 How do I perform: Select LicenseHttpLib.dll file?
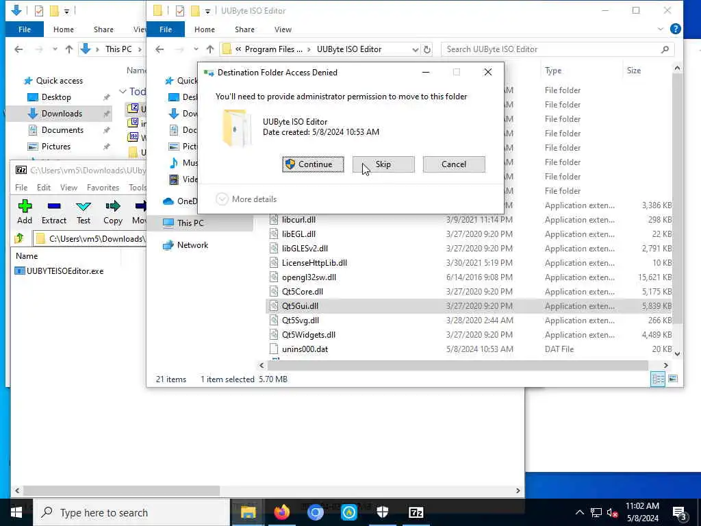coord(314,262)
